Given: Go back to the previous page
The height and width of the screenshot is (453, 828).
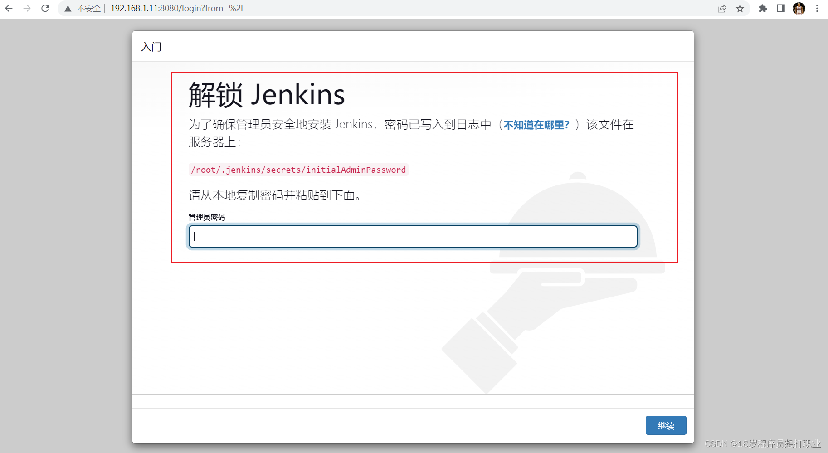Looking at the screenshot, I should [9, 8].
